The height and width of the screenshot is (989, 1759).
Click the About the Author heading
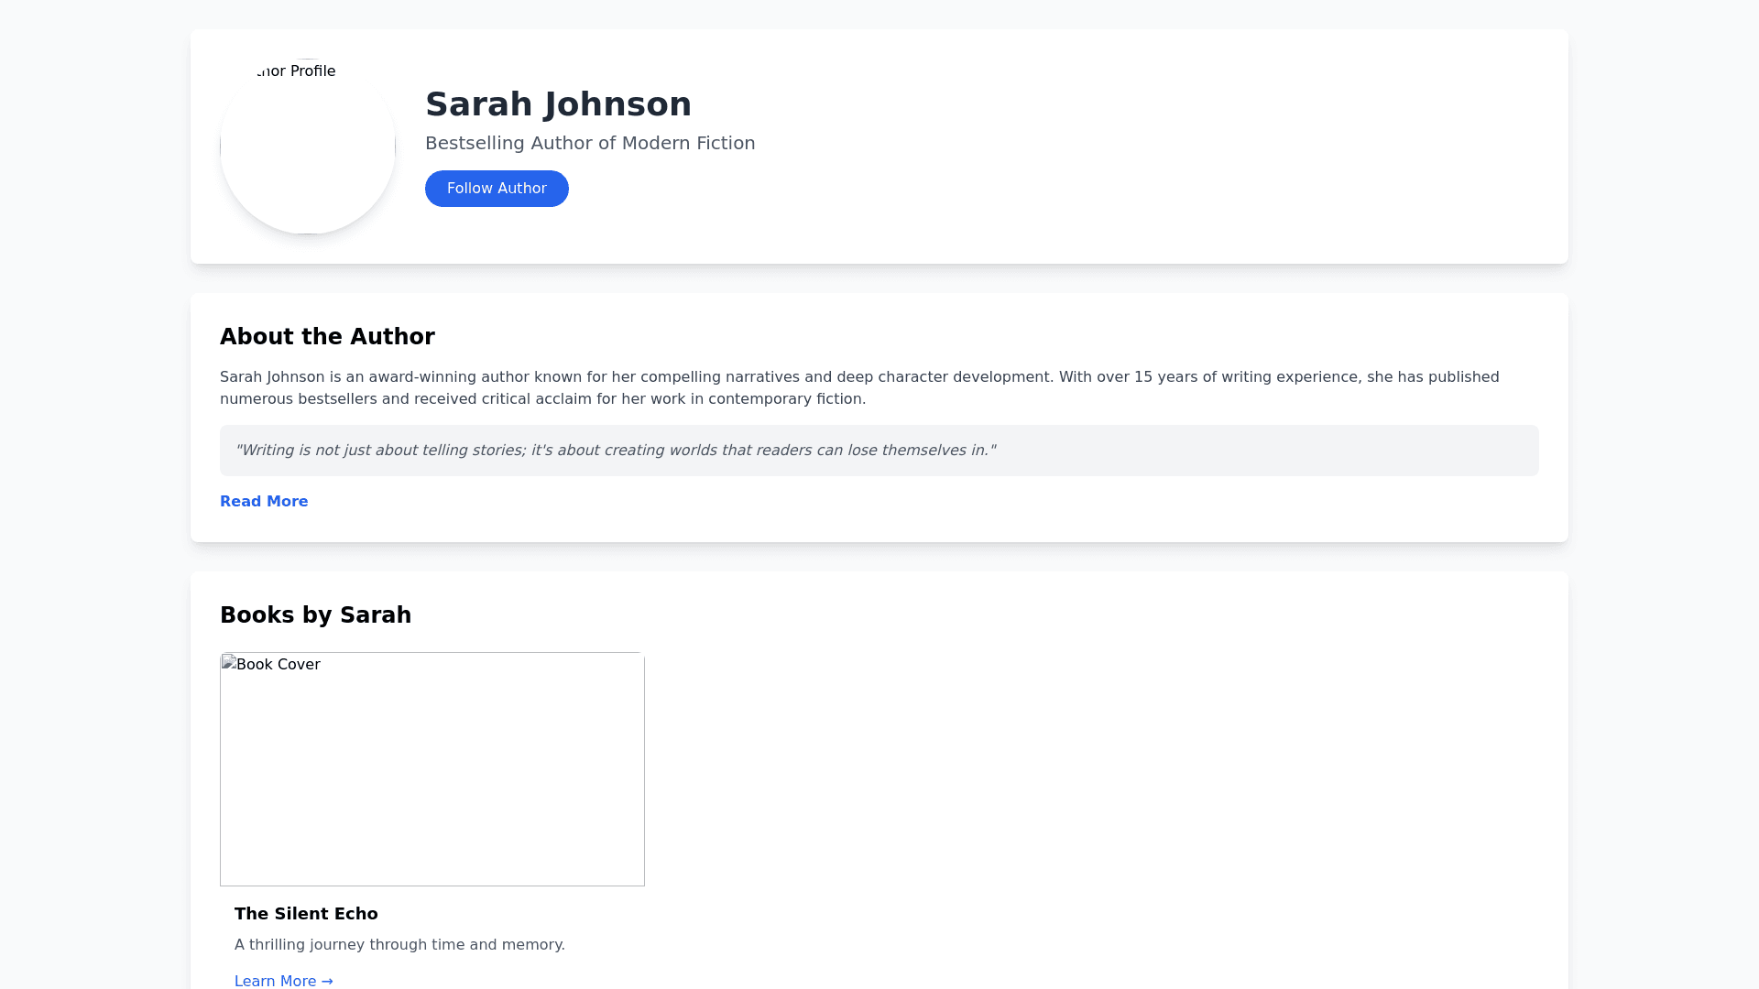click(327, 337)
